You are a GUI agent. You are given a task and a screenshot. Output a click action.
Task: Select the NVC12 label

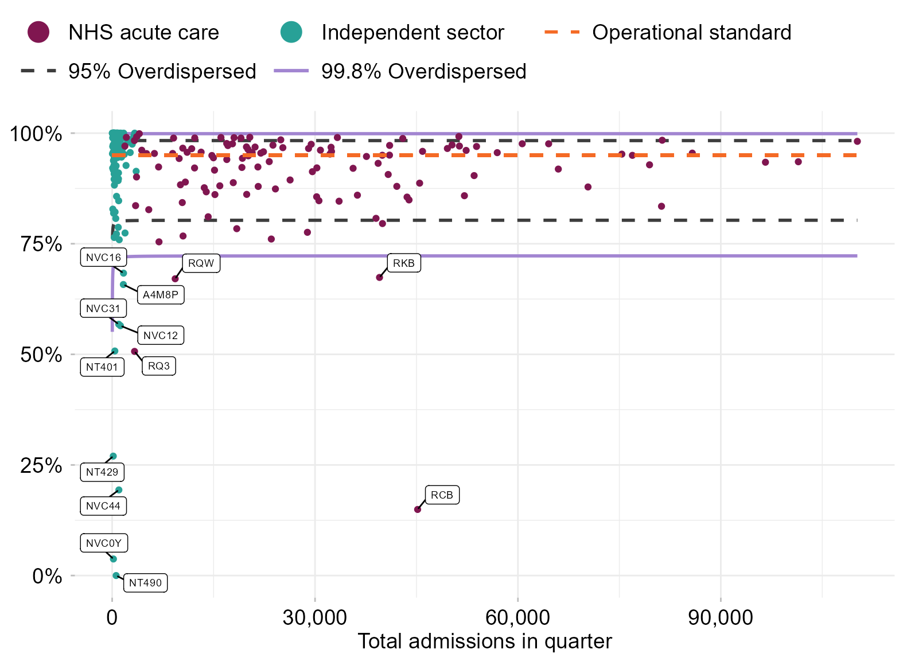point(161,335)
